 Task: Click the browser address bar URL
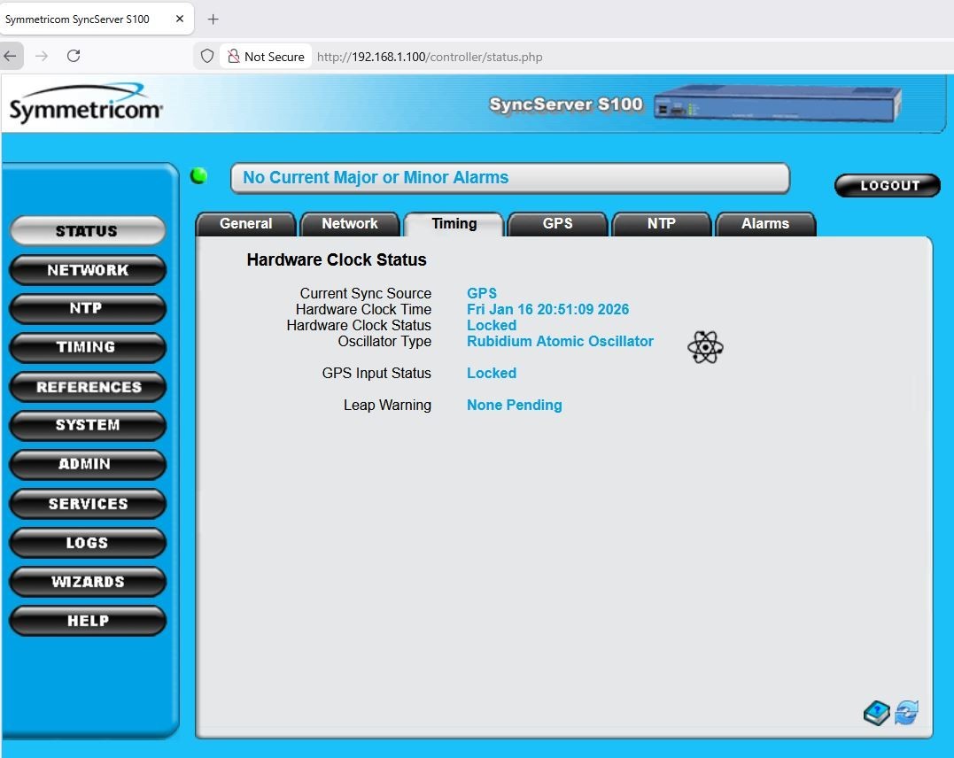coord(430,57)
